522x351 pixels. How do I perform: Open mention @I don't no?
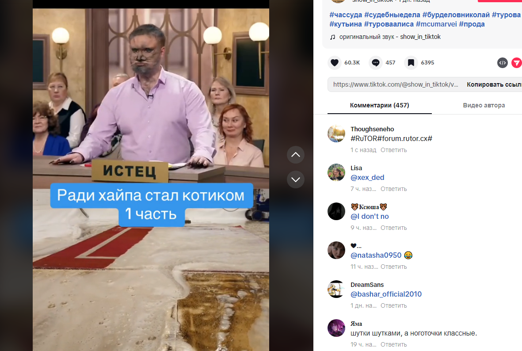point(370,217)
